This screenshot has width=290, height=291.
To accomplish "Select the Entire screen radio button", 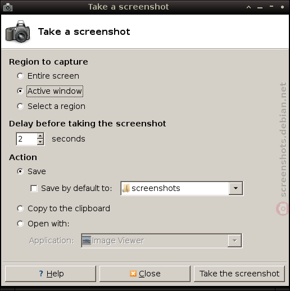I will tap(20, 76).
